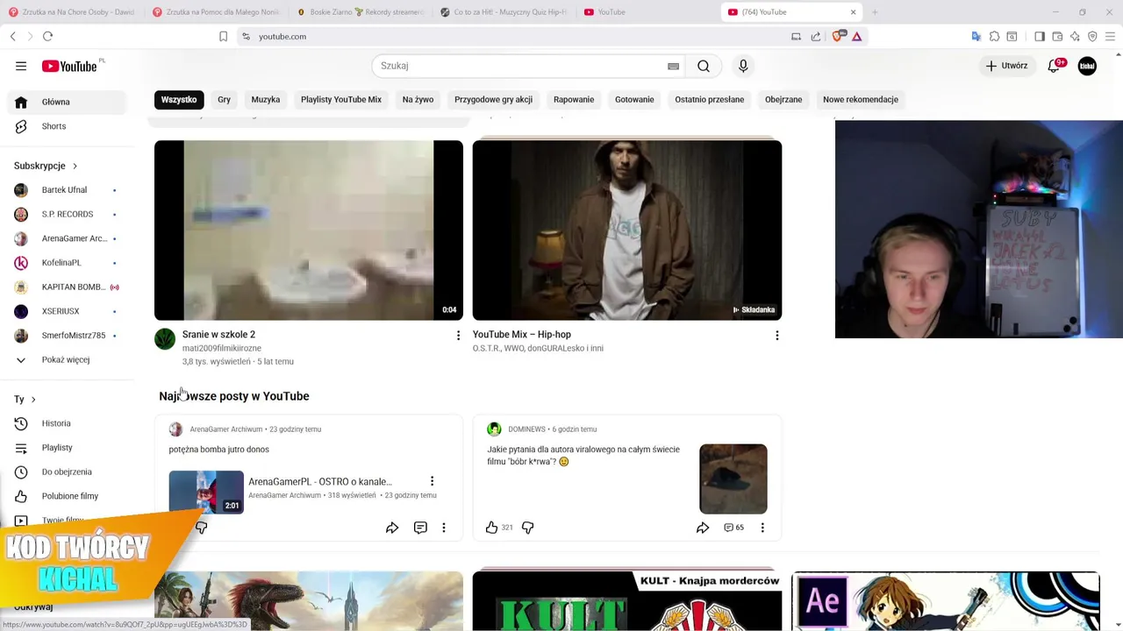This screenshot has width=1123, height=631.
Task: Open notifications bell
Action: point(1055,66)
